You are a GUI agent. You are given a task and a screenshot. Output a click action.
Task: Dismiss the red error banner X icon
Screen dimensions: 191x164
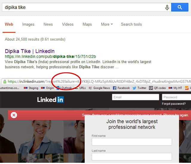point(14,115)
